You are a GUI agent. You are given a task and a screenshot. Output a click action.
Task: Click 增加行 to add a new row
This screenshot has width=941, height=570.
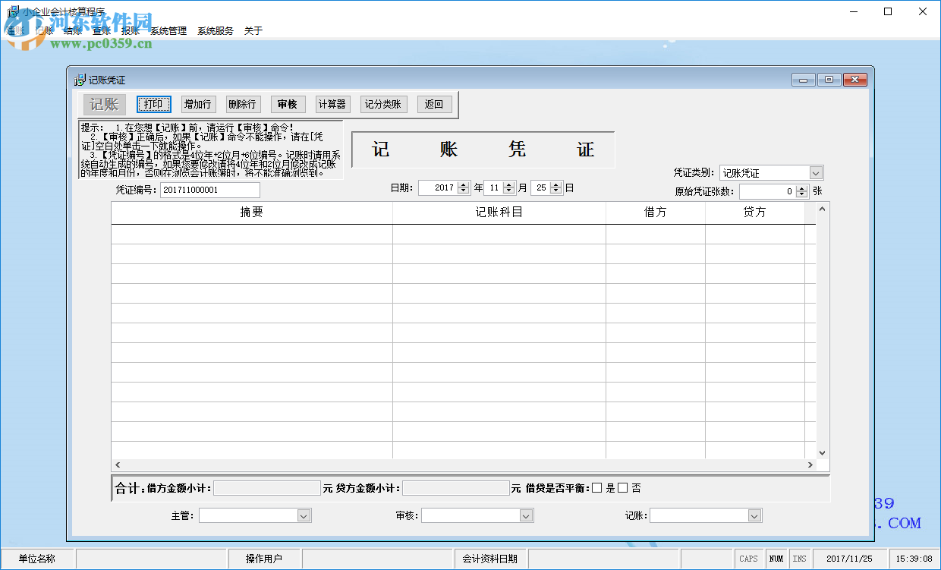point(198,104)
